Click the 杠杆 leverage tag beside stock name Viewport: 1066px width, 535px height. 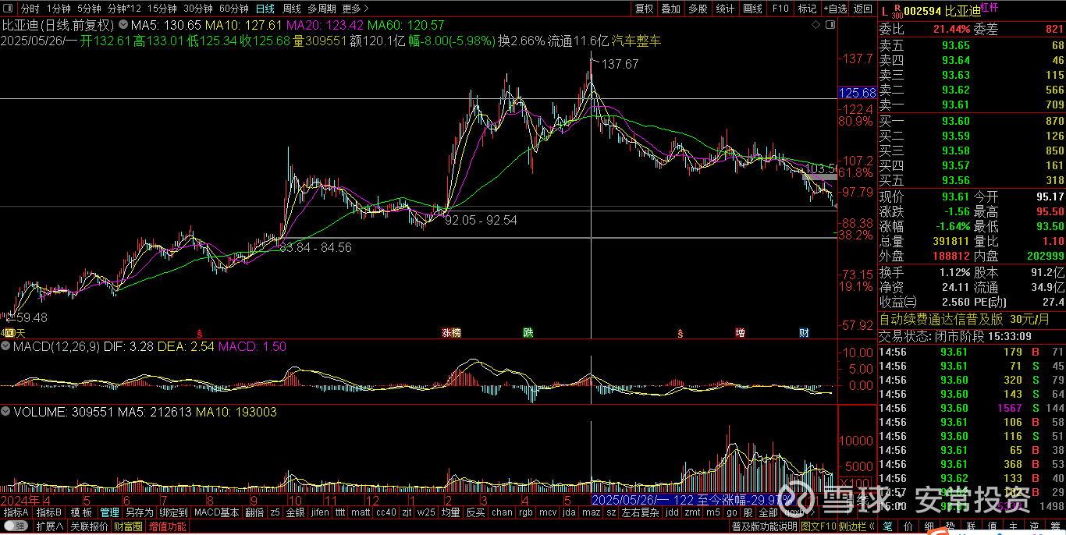pyautogui.click(x=990, y=7)
